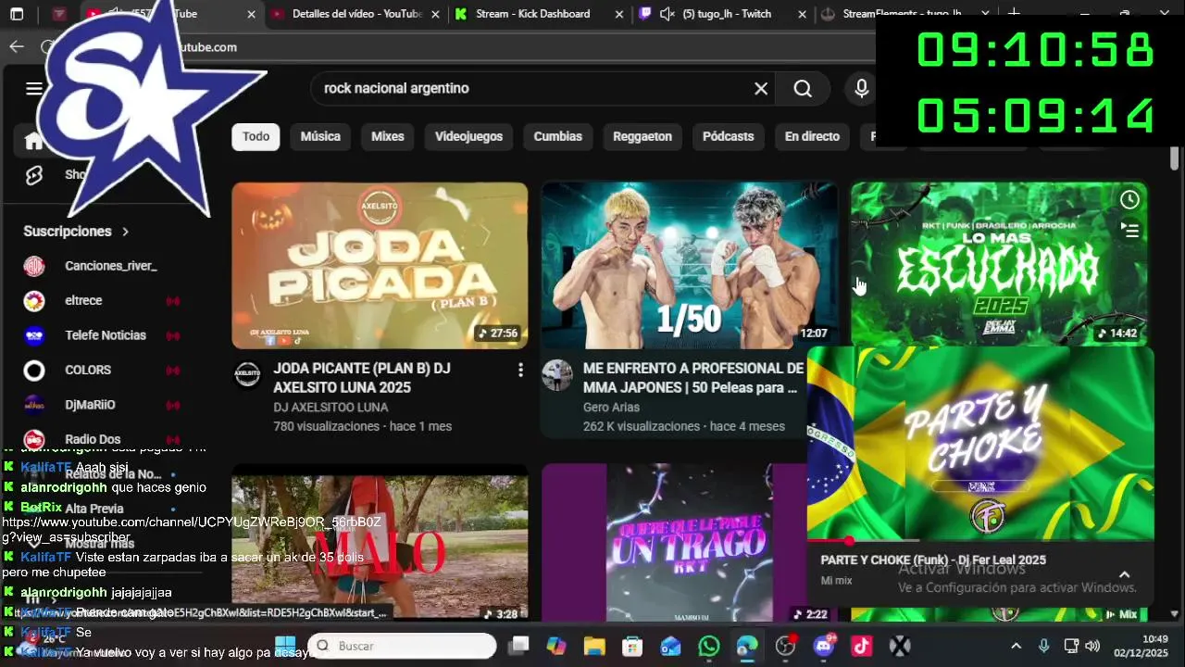Filter results by Mixes chip
This screenshot has width=1185, height=667.
pos(388,136)
